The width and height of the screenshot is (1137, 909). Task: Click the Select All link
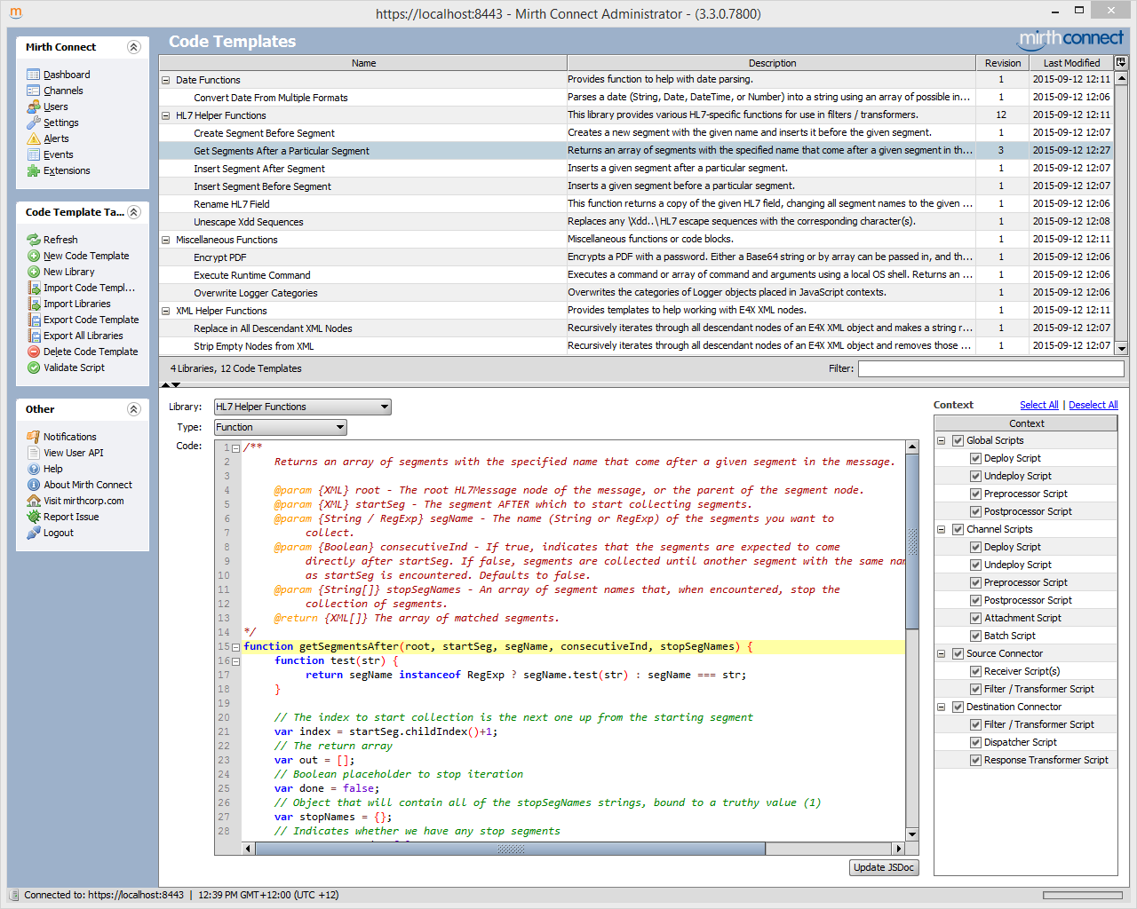1038,405
